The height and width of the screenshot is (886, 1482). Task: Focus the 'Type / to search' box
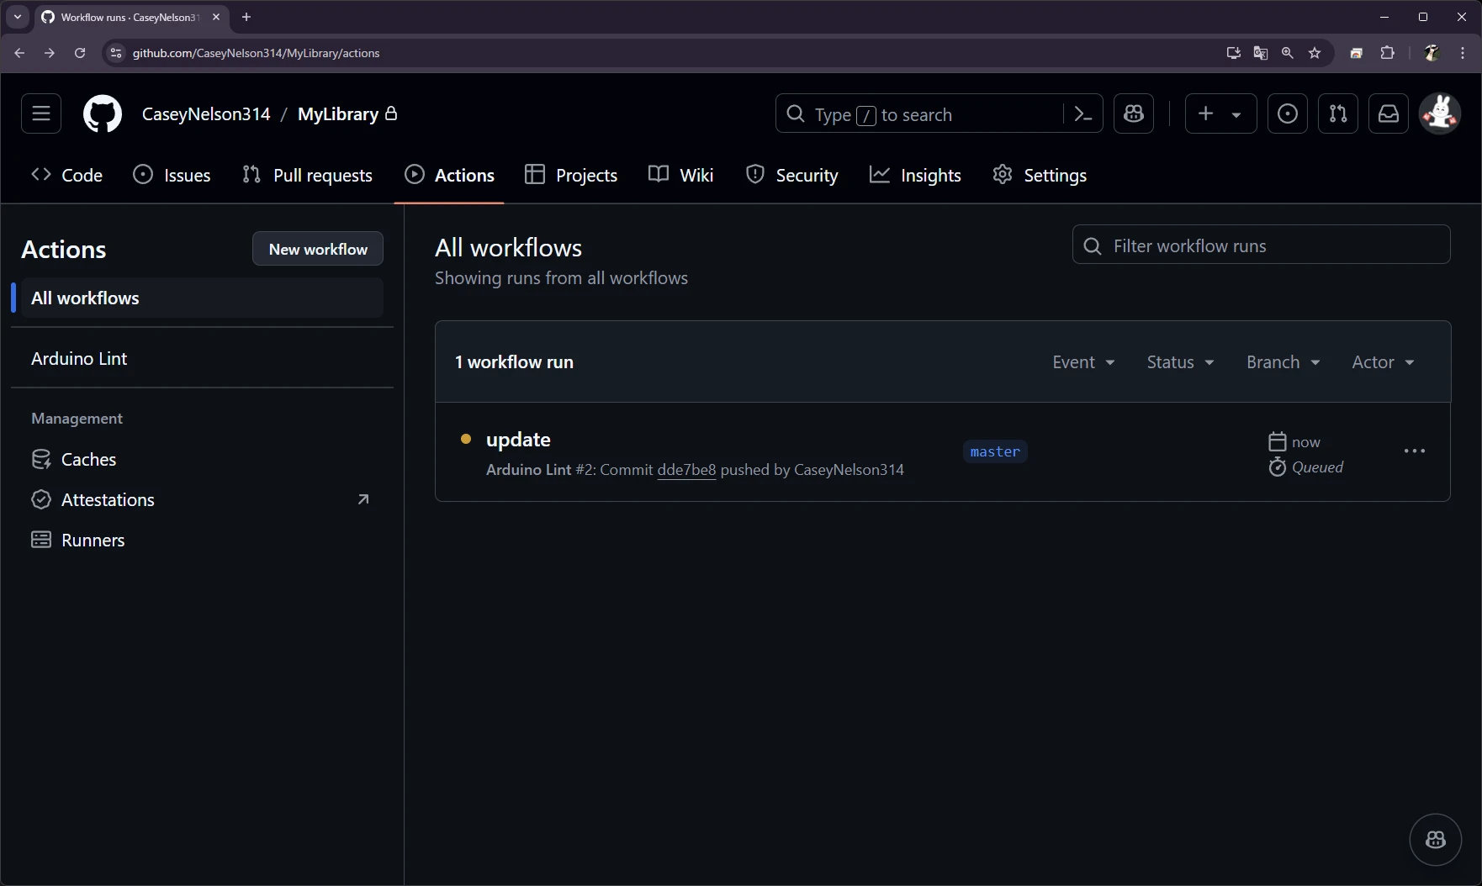tap(939, 113)
